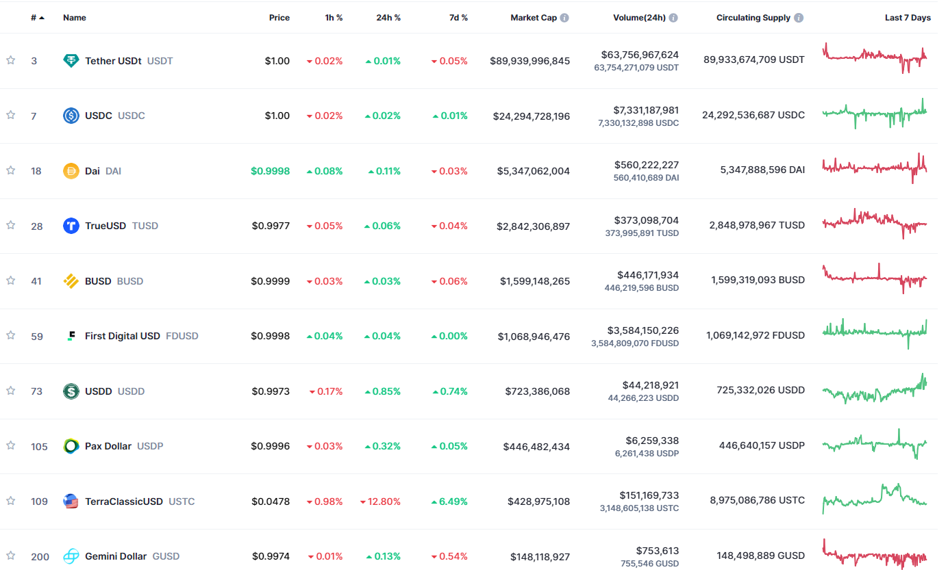The image size is (948, 574).
Task: Sort by the 1h % column
Action: [x=334, y=18]
